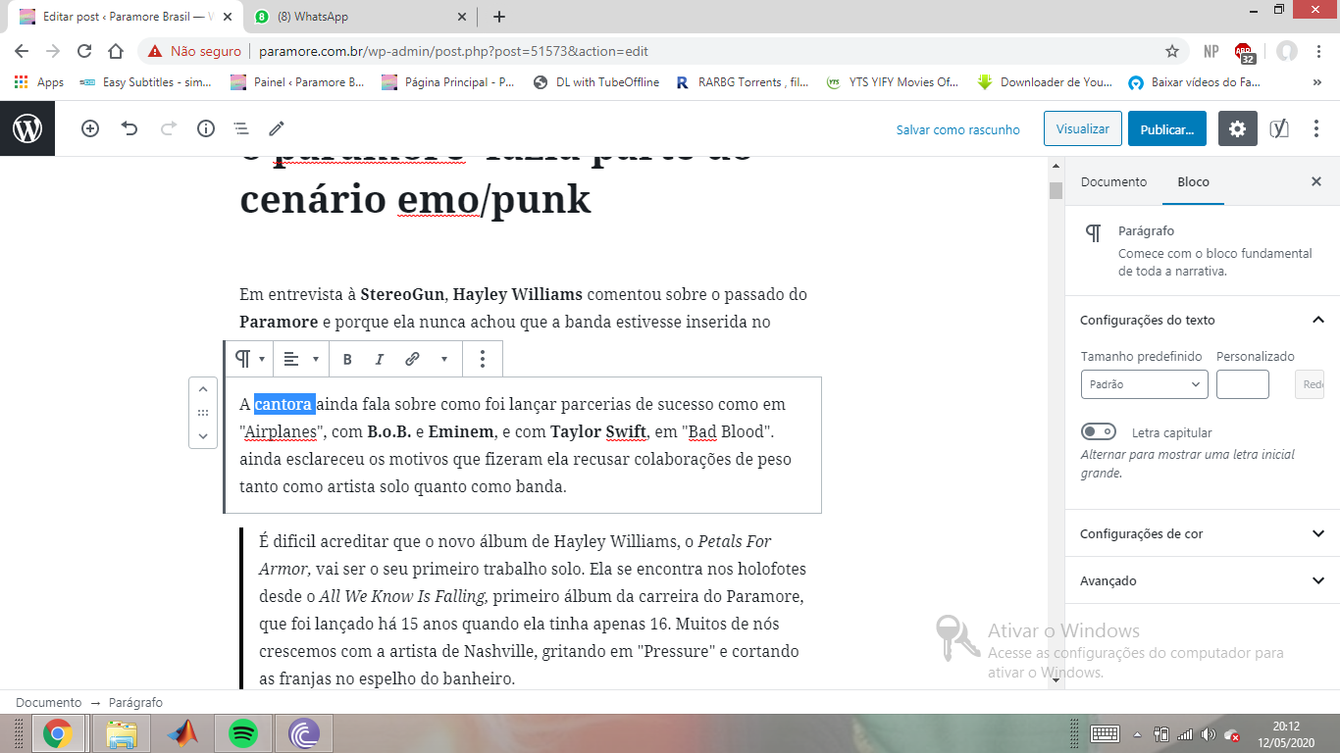Switch to the Documento tab

(1113, 181)
